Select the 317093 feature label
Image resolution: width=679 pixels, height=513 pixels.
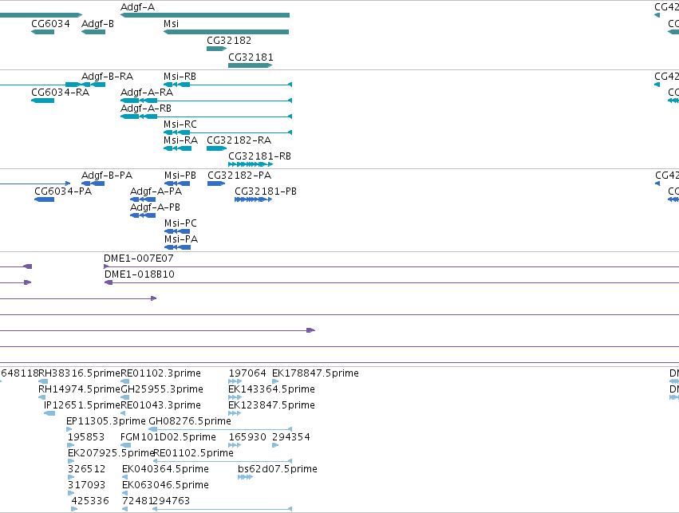coord(87,485)
